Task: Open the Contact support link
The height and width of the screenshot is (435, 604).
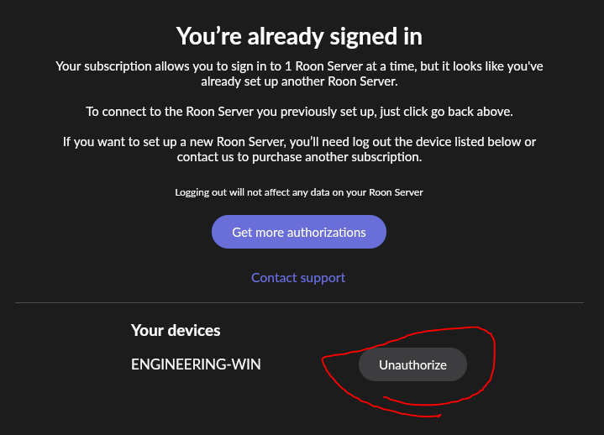Action: point(298,278)
